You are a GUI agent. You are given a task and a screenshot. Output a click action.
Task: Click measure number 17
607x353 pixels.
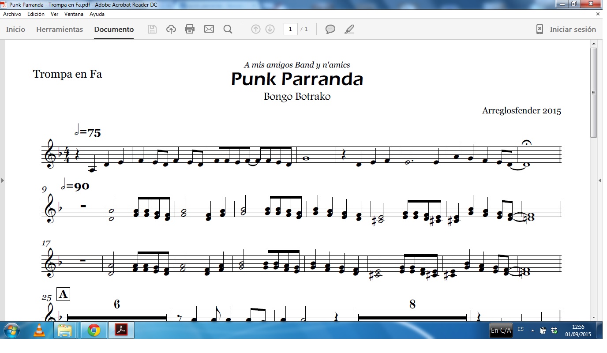click(x=46, y=243)
